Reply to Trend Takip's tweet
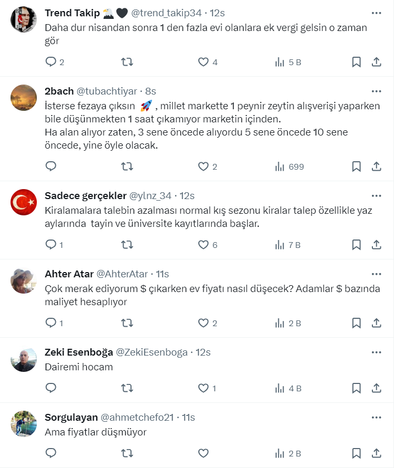 pyautogui.click(x=51, y=62)
